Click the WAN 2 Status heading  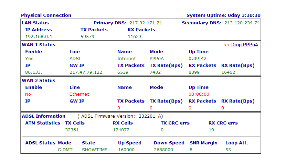pos(39,81)
